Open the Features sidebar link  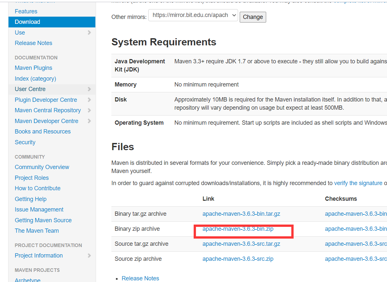pyautogui.click(x=26, y=11)
